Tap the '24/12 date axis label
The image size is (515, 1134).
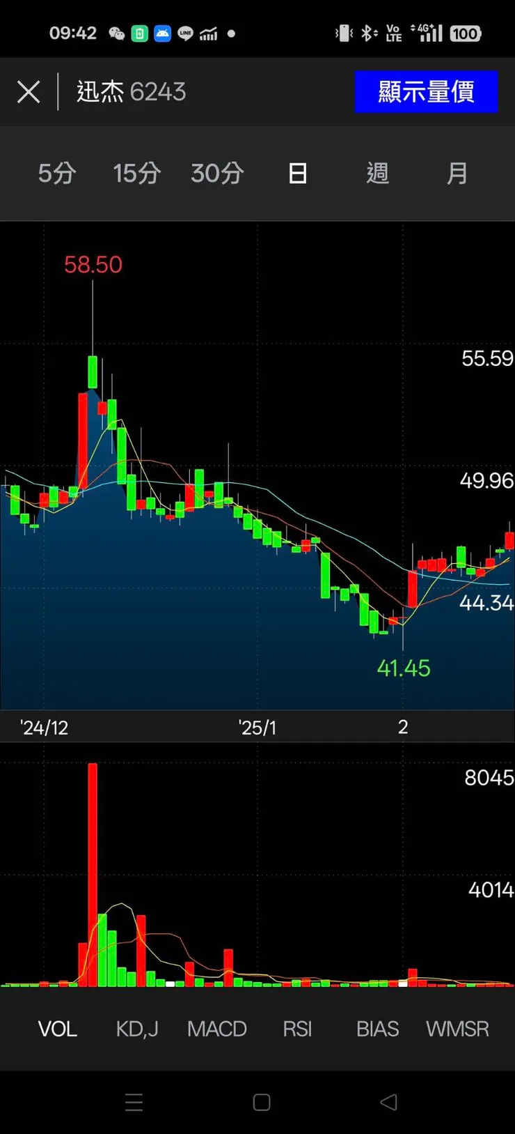point(44,728)
